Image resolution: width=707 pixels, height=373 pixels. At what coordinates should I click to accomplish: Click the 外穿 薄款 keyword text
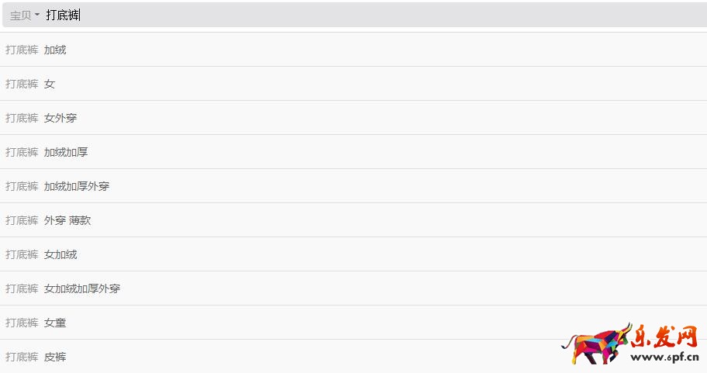pos(67,220)
